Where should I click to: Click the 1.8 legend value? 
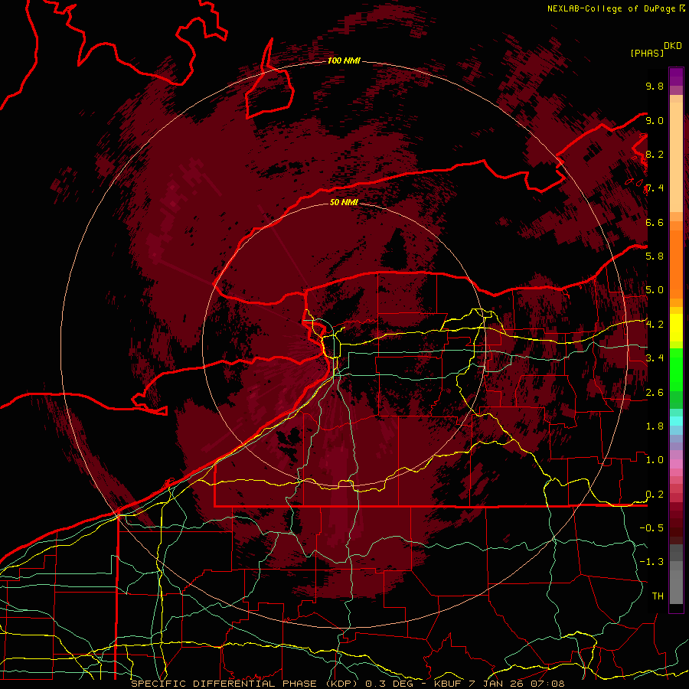pos(655,426)
